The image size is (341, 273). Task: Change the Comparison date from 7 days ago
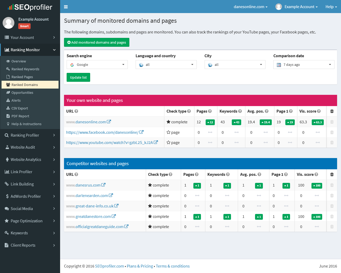pyautogui.click(x=304, y=65)
